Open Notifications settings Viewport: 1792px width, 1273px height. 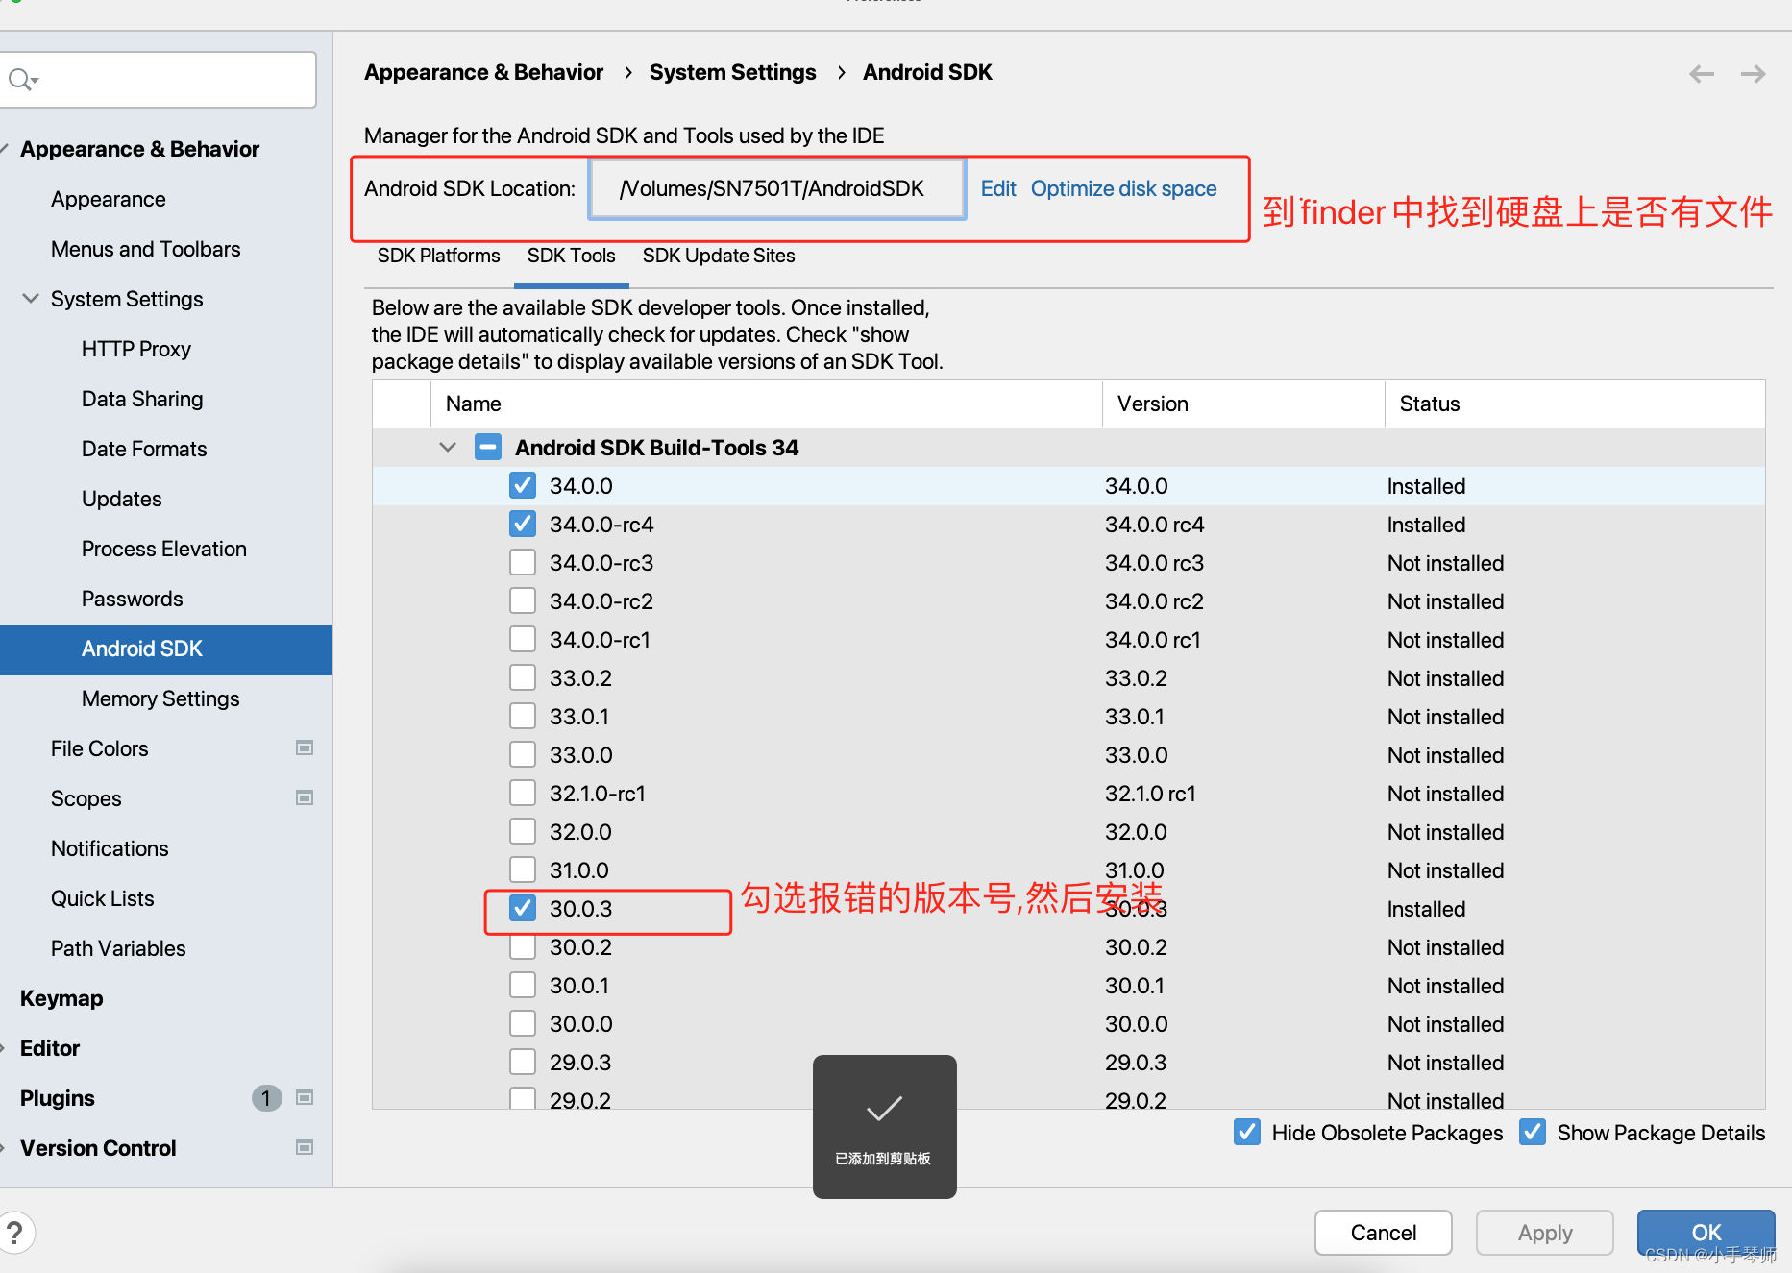point(110,848)
